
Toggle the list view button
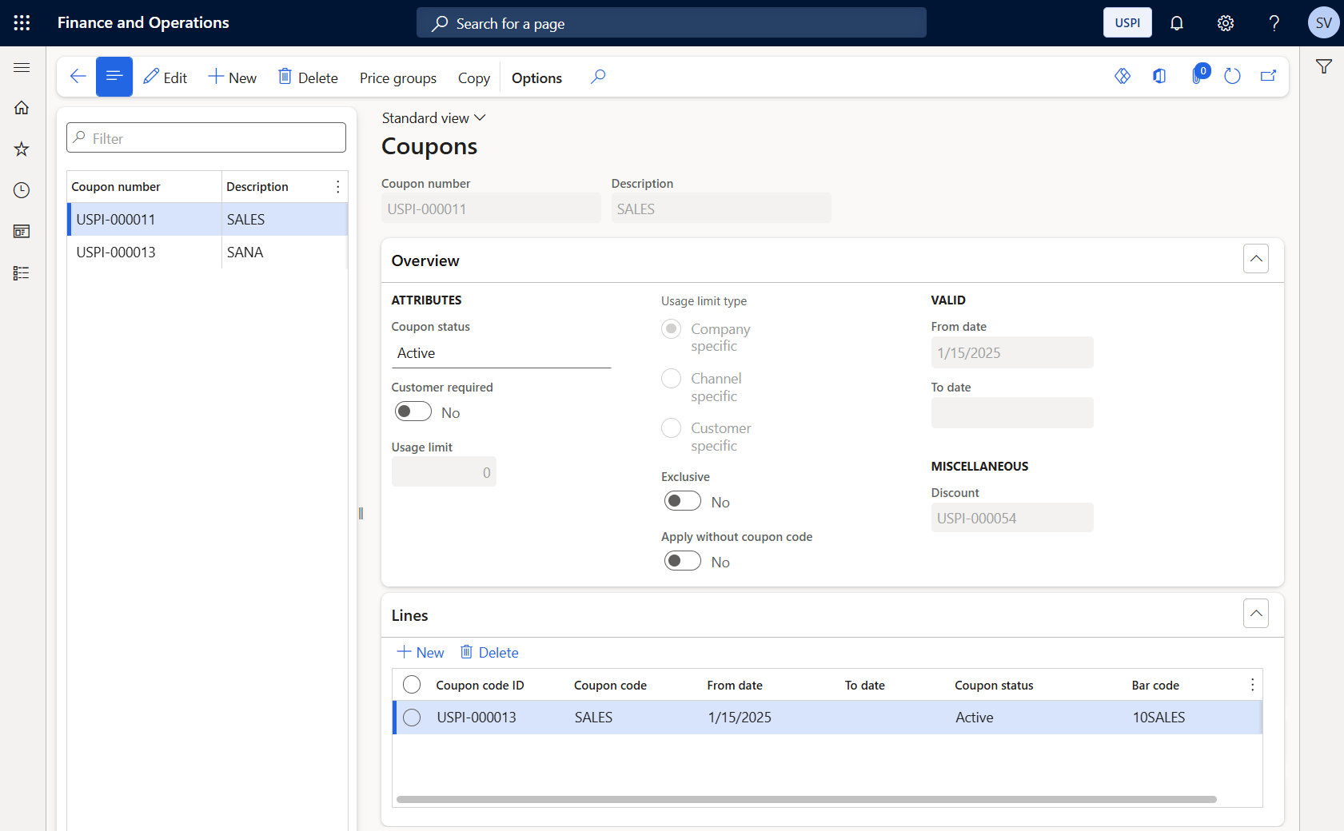point(114,77)
